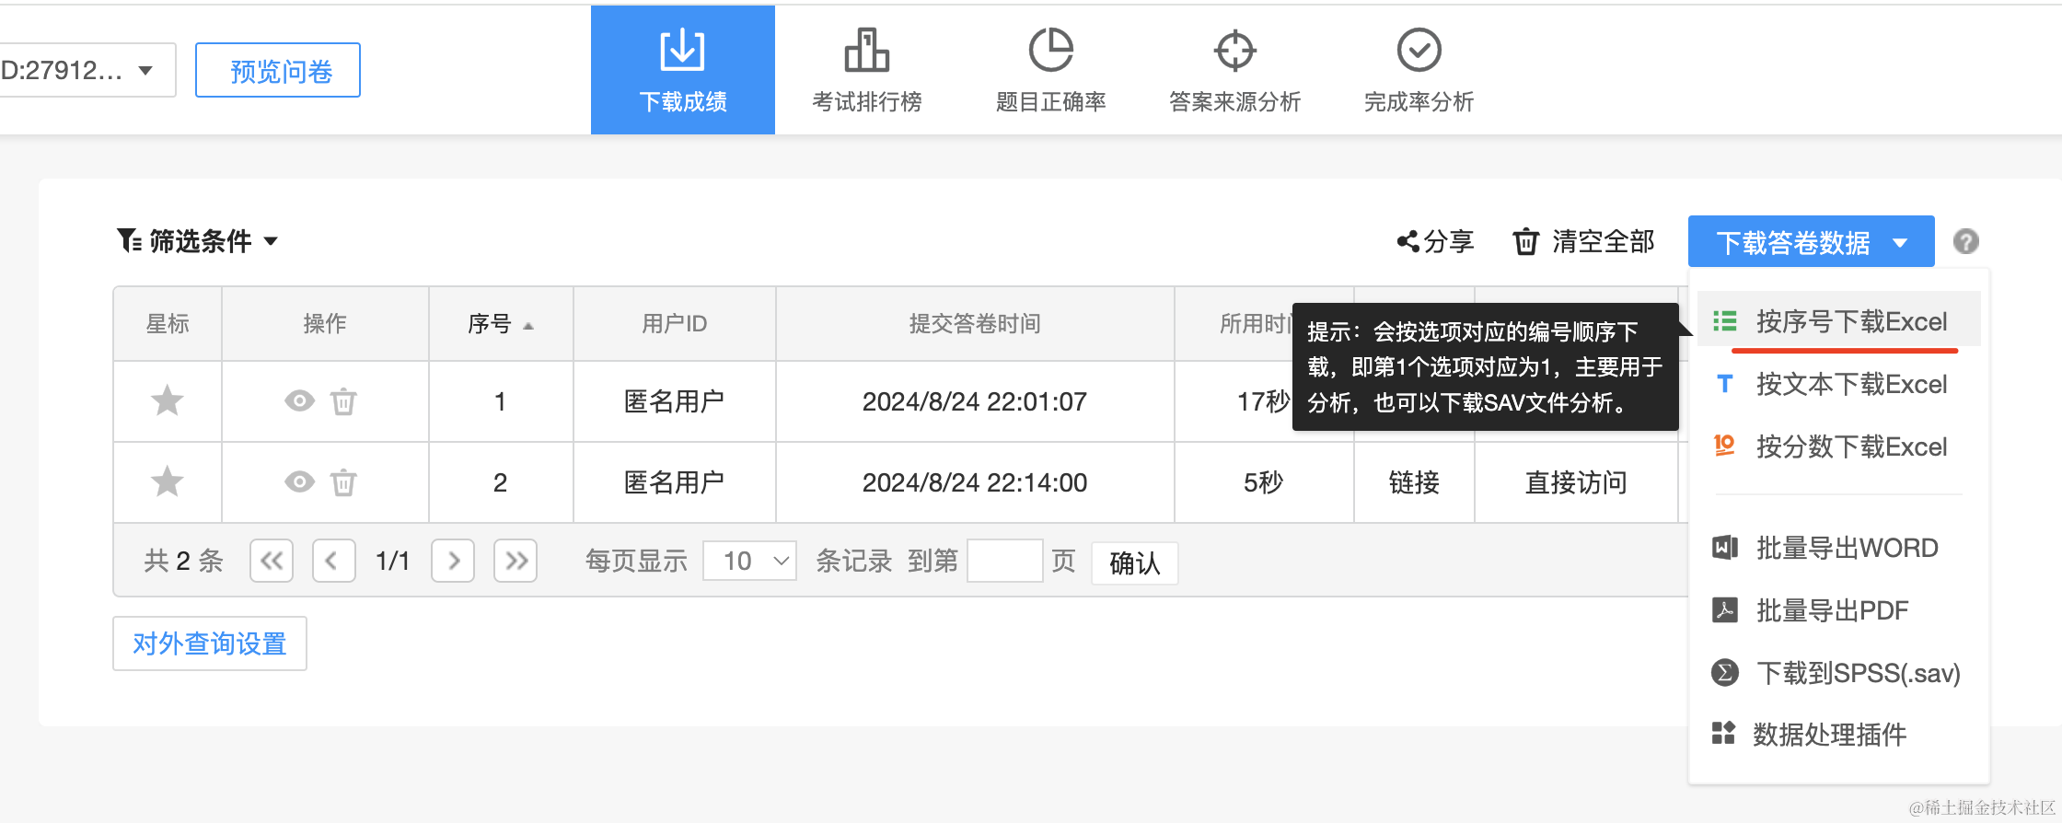
Task: Go to first page button
Action: tap(272, 561)
